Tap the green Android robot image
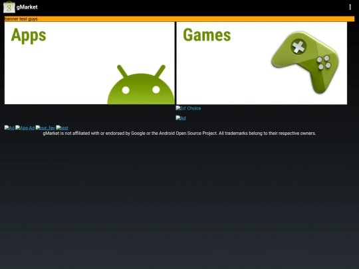This screenshot has width=359, height=269. pyautogui.click(x=141, y=84)
